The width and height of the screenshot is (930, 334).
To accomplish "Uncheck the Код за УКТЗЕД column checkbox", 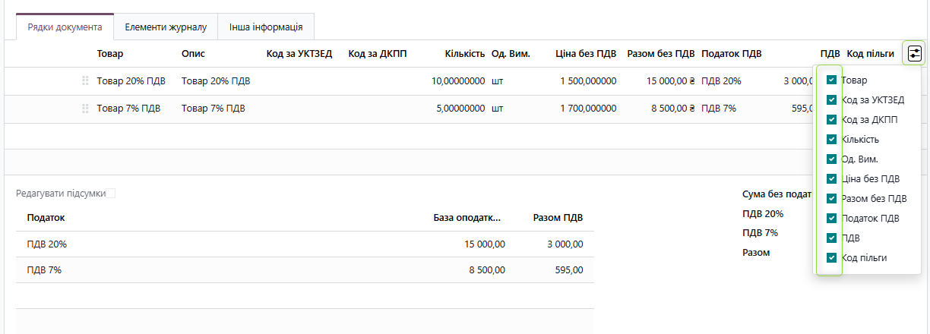I will (832, 99).
